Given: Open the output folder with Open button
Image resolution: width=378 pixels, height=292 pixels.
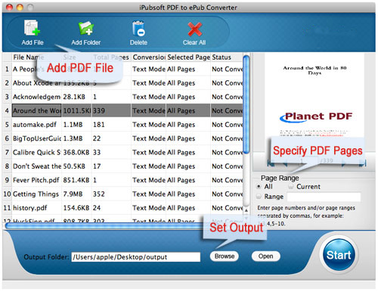Looking at the screenshot, I should coord(265,256).
